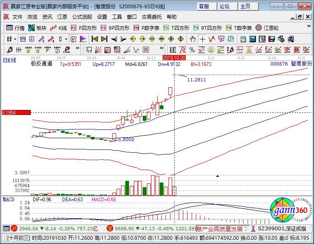Open the notes document icon

tap(262, 39)
